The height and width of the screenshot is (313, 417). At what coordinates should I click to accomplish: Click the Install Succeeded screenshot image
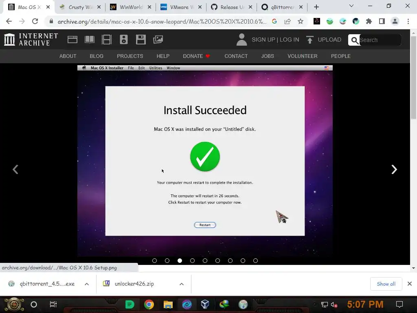pos(205,161)
